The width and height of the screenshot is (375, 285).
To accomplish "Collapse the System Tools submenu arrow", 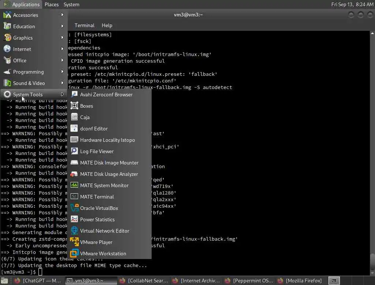I will (x=62, y=94).
